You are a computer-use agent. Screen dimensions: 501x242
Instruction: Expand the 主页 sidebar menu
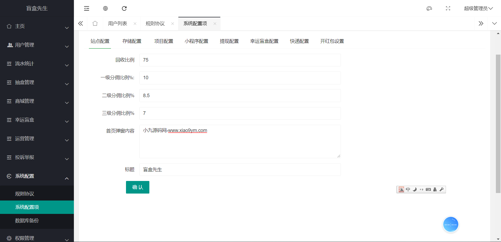[x=67, y=28]
